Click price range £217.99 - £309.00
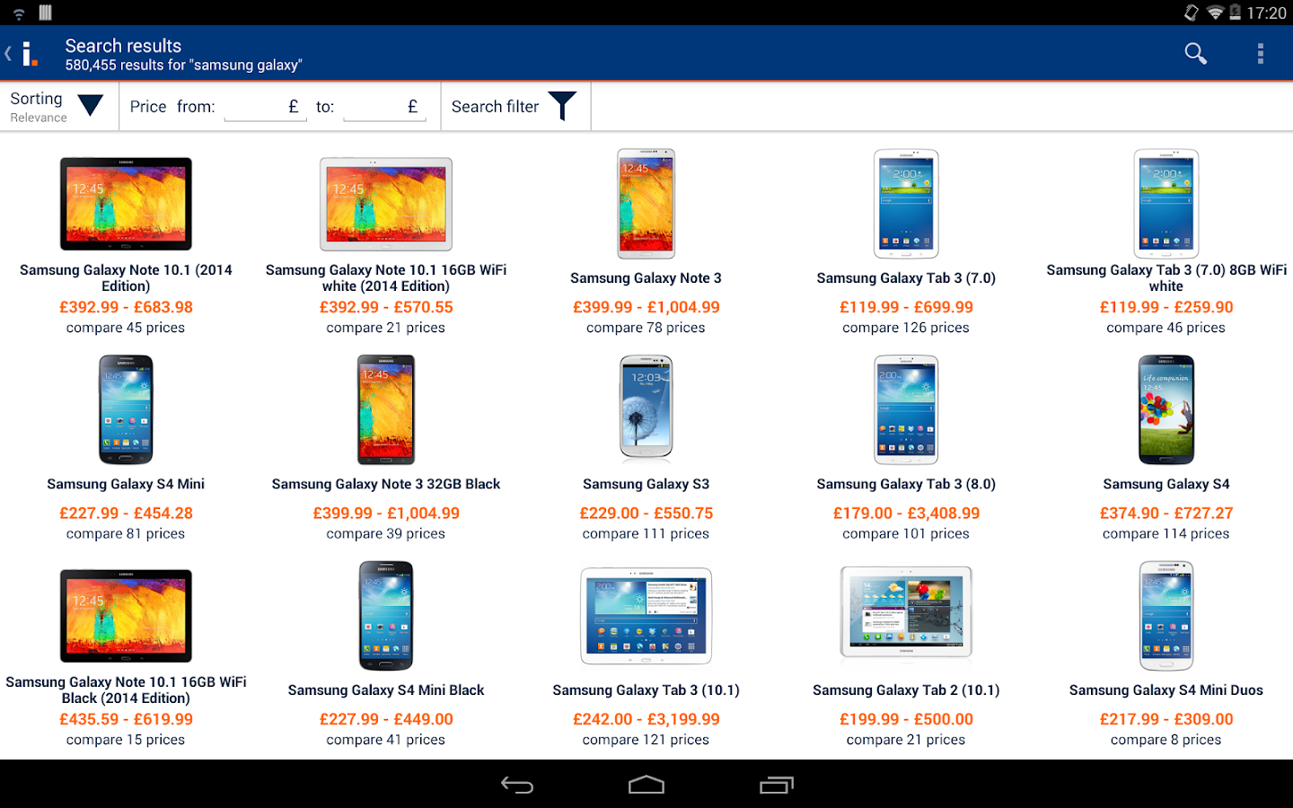 pos(1166,719)
